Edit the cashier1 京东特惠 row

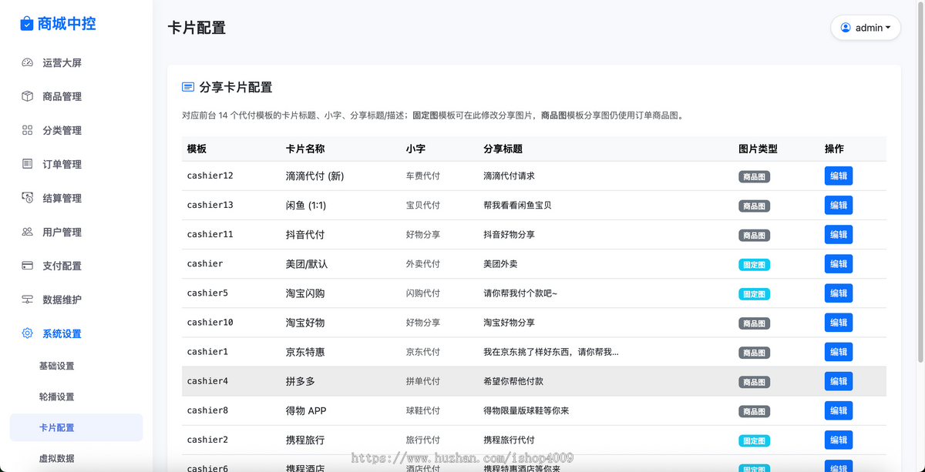click(839, 352)
